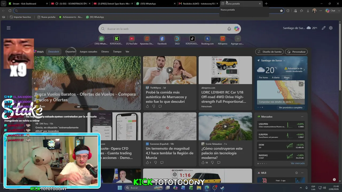The height and width of the screenshot is (192, 342).
Task: Click the Diseño de fuente button
Action: point(269,52)
